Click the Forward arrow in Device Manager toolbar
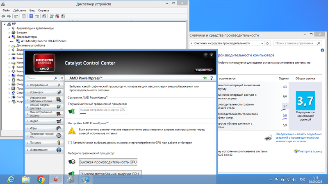The width and height of the screenshot is (328, 184). [x=9, y=16]
